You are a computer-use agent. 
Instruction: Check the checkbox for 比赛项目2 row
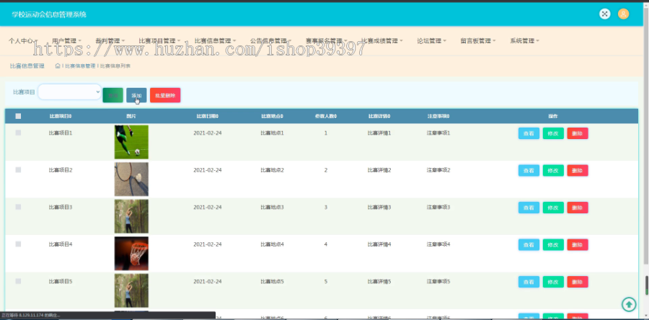tap(18, 170)
